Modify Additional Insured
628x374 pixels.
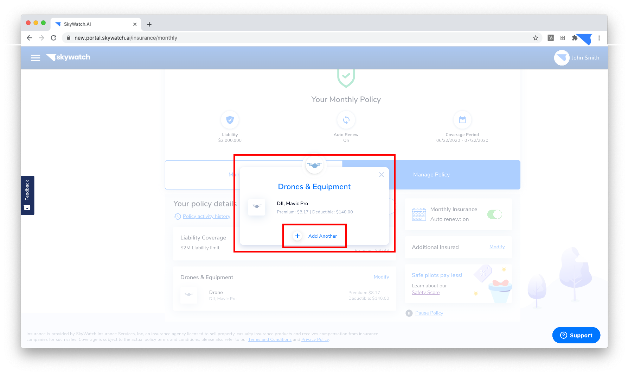point(497,247)
